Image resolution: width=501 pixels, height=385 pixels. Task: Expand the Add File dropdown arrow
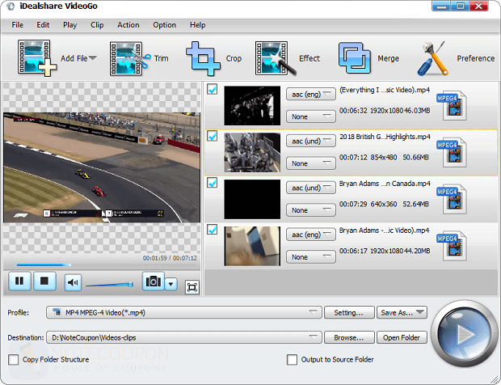(93, 58)
